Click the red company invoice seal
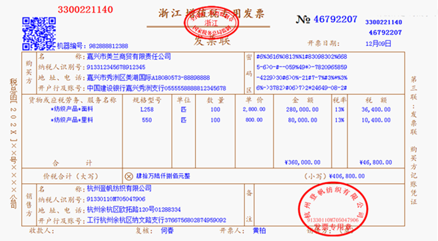This screenshot has width=438, height=241. 333,209
